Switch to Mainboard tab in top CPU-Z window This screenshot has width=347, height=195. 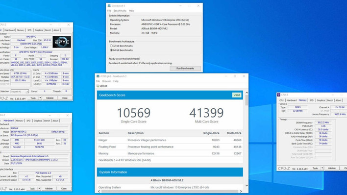pos(9,30)
